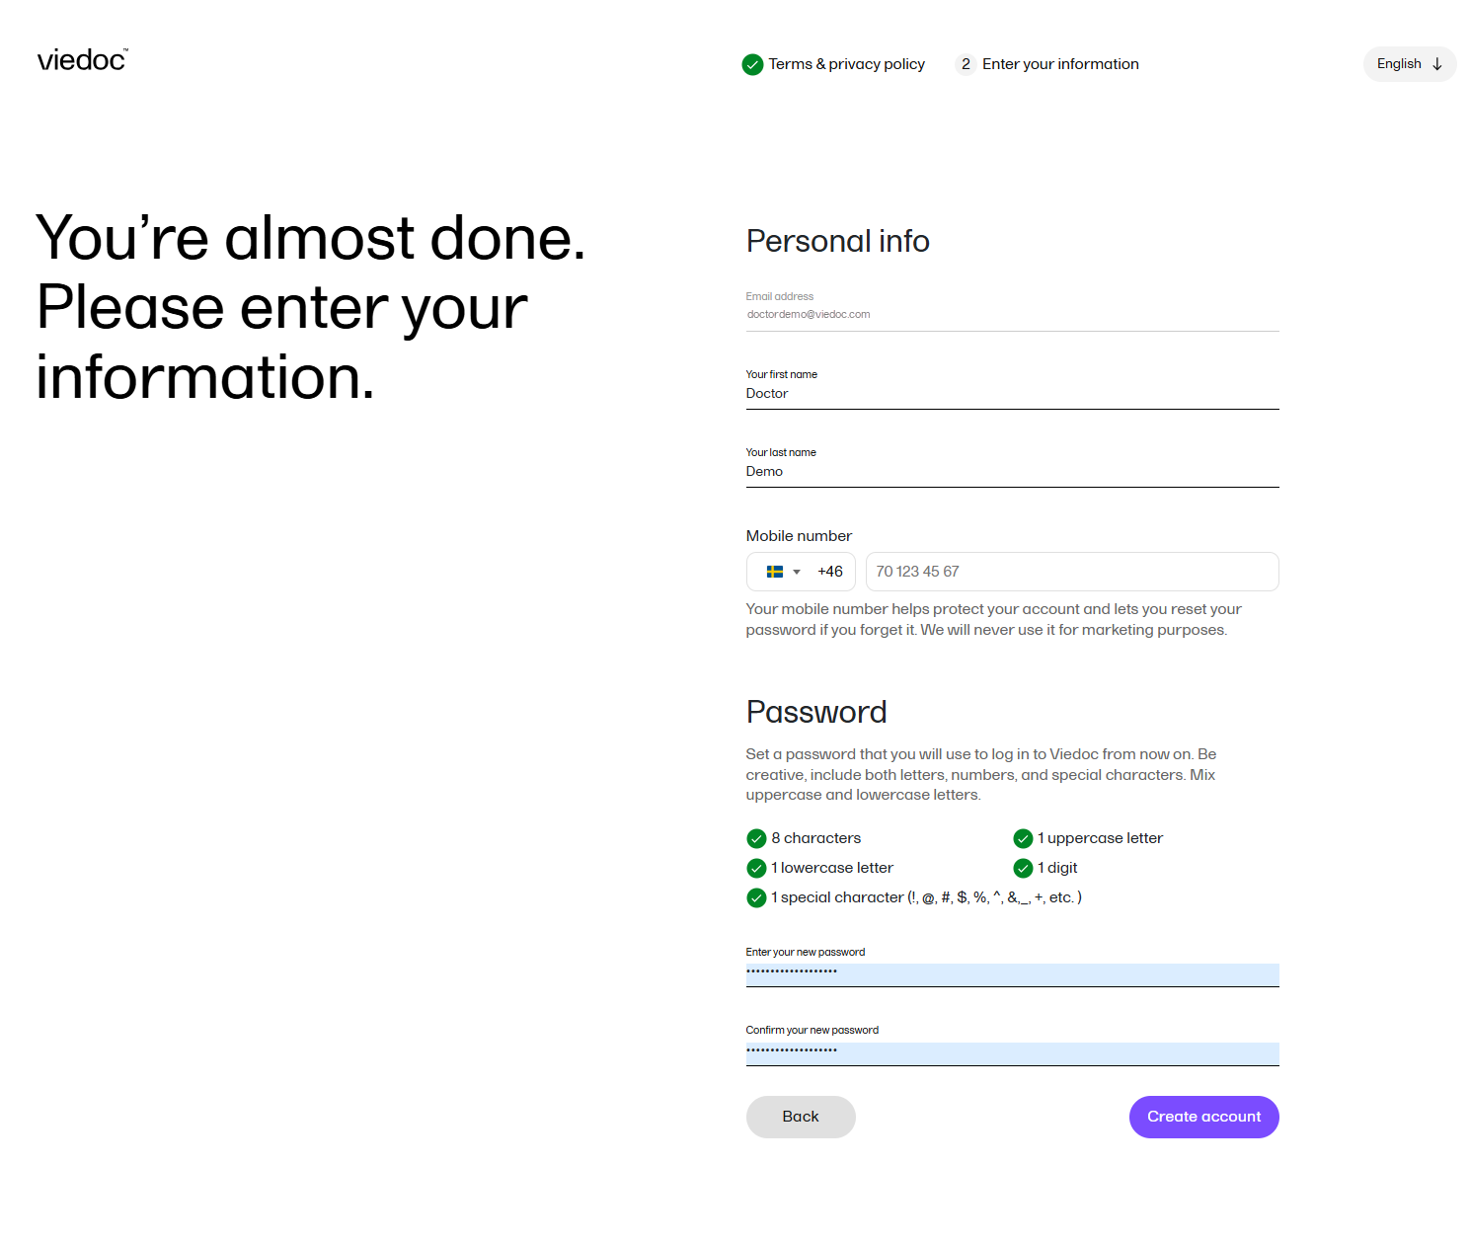Image resolution: width=1469 pixels, height=1242 pixels.
Task: Click the Create account button
Action: click(x=1203, y=1117)
